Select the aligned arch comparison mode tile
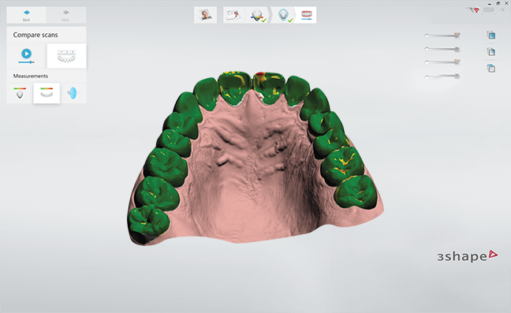Viewport: 511px width, 313px height. [66, 56]
